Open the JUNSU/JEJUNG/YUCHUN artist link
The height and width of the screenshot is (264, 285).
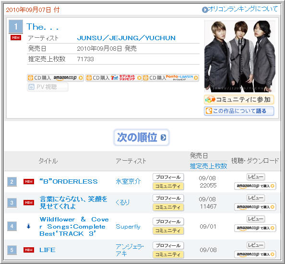coord(126,38)
